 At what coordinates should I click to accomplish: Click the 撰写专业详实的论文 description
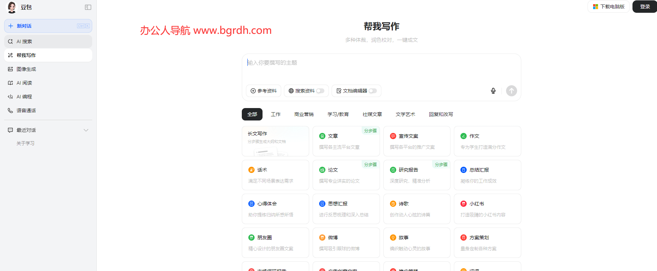click(x=339, y=181)
